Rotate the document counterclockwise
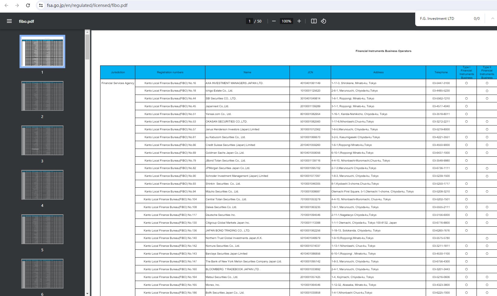The height and width of the screenshot is (296, 497). 324,21
